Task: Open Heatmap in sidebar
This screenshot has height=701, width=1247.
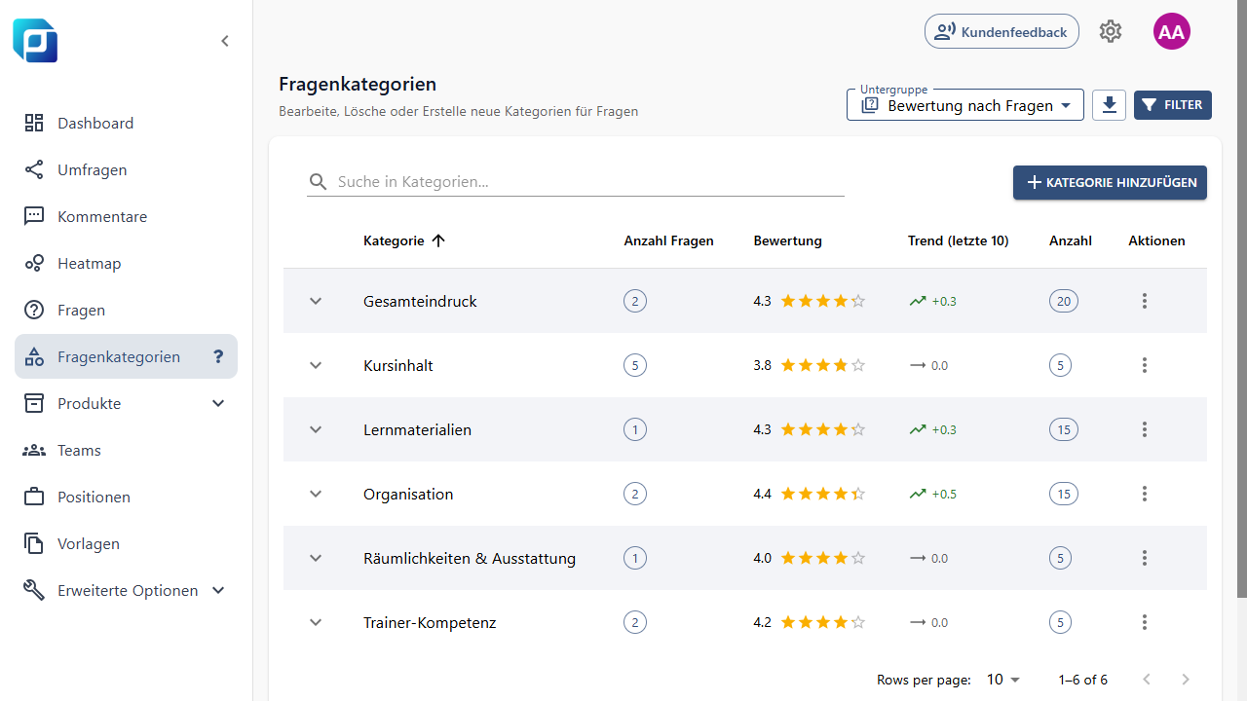Action: pos(126,263)
